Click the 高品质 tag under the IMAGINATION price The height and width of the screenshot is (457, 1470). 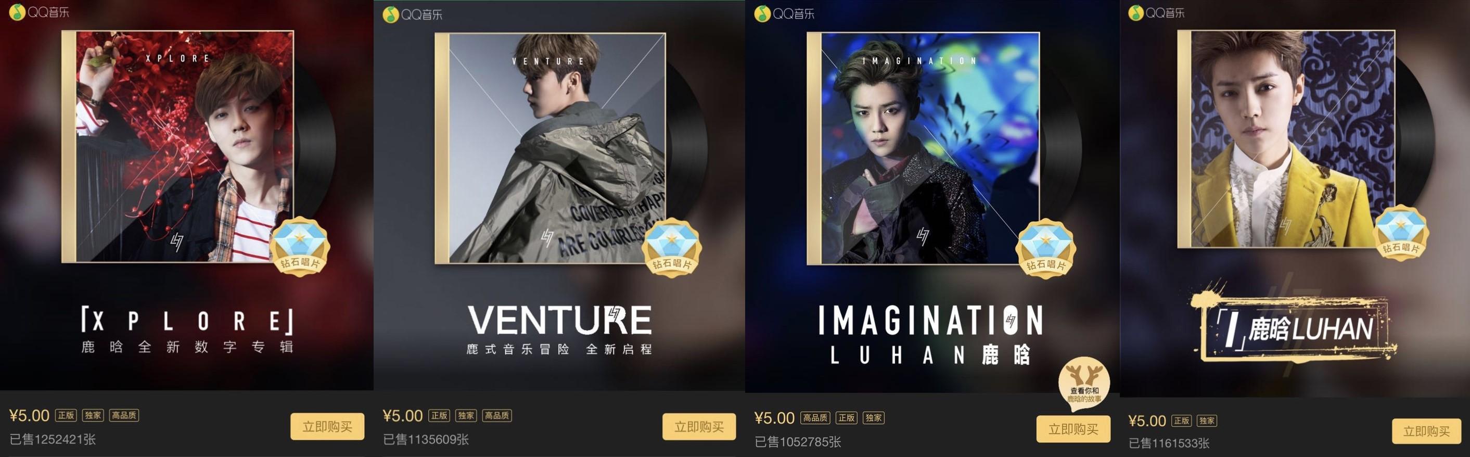[815, 417]
